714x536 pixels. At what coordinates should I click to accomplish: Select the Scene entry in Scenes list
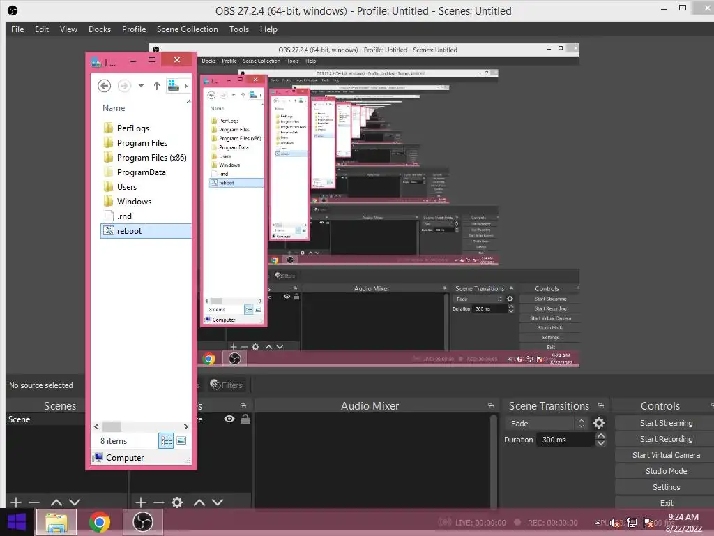45,419
